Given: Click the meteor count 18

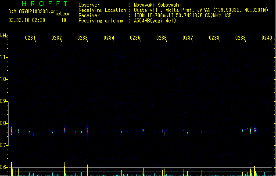Looking at the screenshot, I should pyautogui.click(x=64, y=20).
